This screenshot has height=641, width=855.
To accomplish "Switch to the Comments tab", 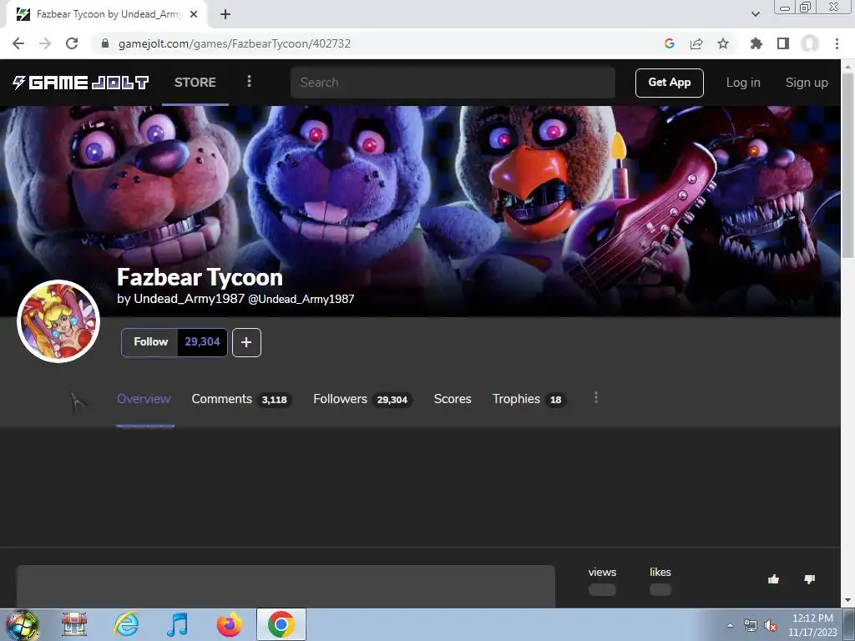I will [241, 399].
